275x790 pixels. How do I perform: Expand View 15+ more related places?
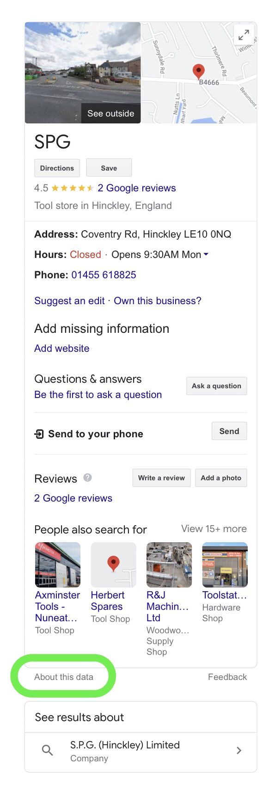pyautogui.click(x=214, y=529)
